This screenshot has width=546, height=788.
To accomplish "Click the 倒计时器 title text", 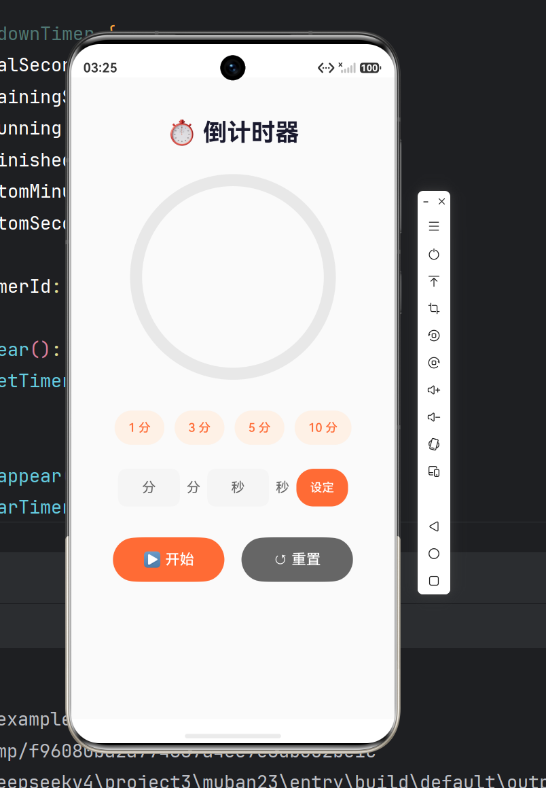I will coord(251,132).
